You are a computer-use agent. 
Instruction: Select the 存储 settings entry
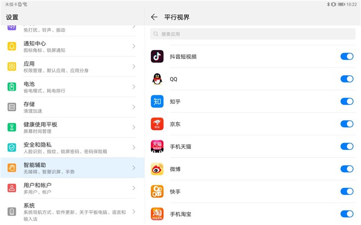click(x=72, y=107)
